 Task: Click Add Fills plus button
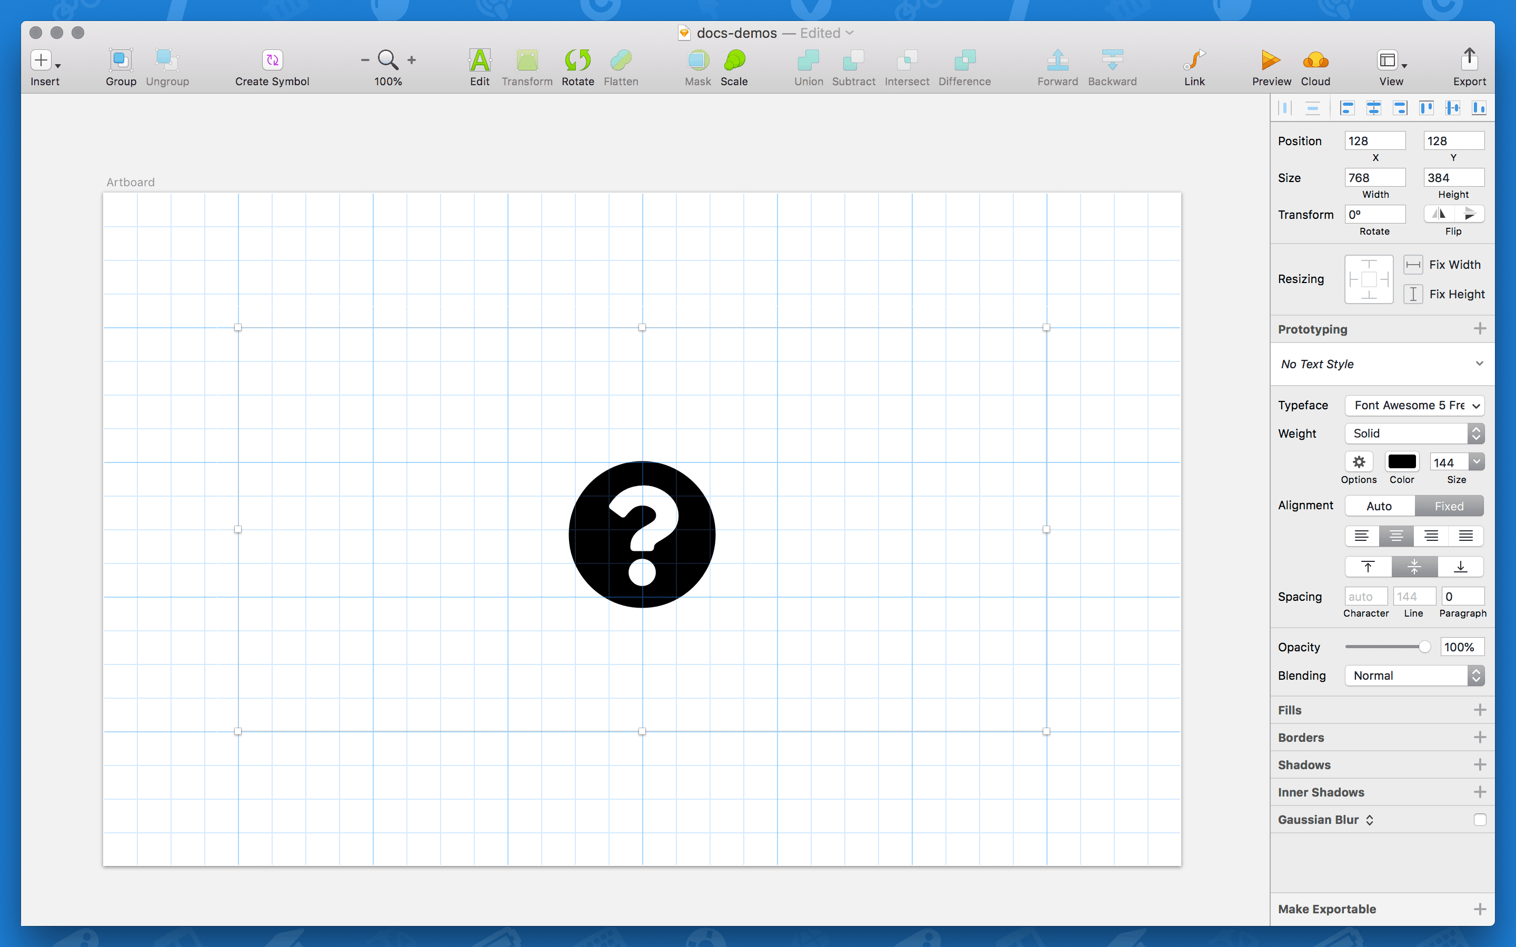1480,709
